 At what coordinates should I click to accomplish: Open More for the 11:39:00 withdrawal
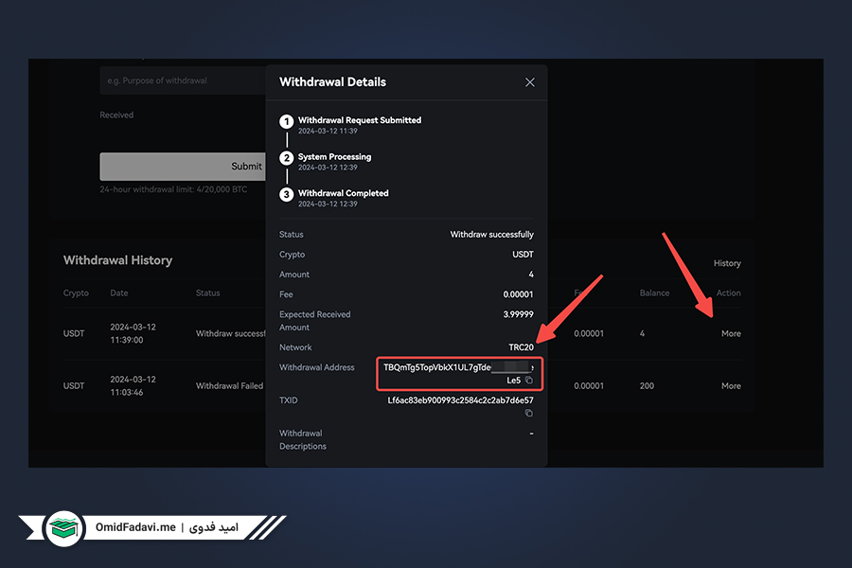pyautogui.click(x=731, y=334)
